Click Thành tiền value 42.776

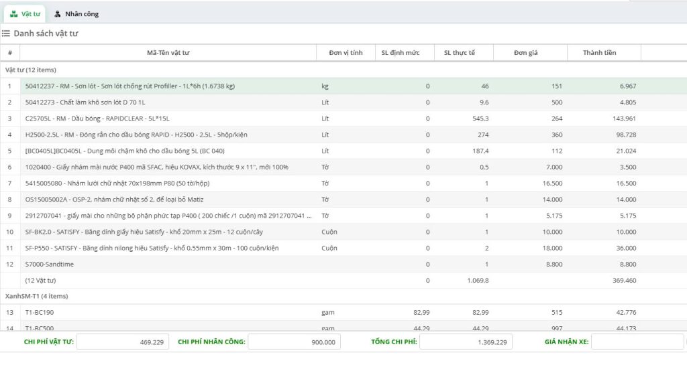pyautogui.click(x=626, y=312)
